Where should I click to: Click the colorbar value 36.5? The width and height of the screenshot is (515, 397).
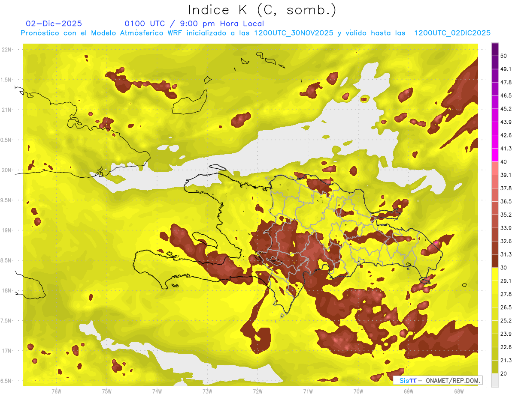click(506, 201)
